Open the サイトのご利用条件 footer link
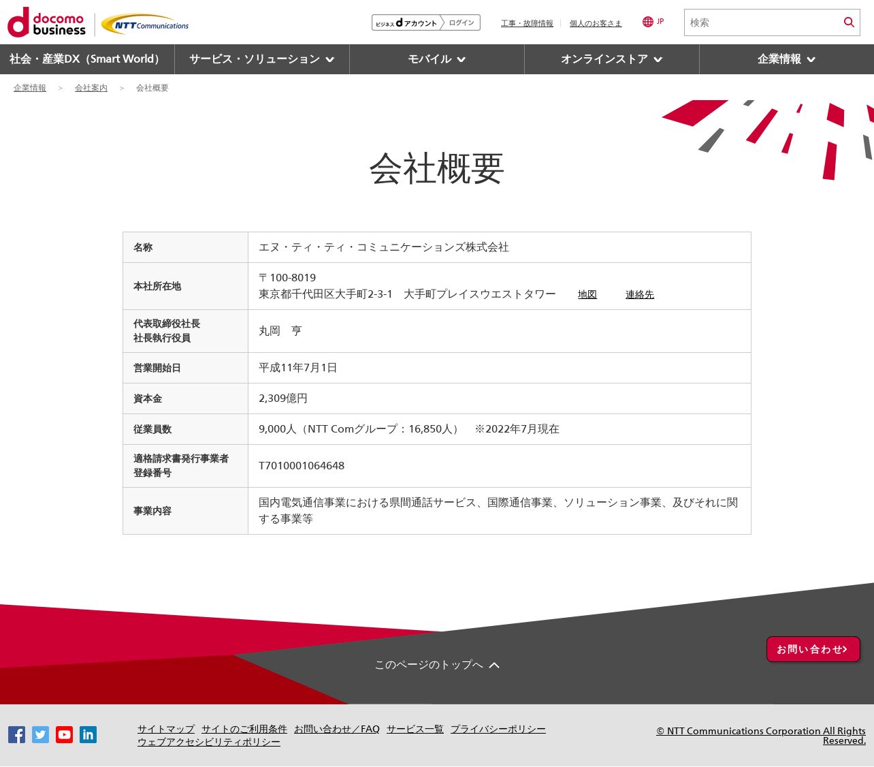The image size is (874, 767). (x=244, y=729)
